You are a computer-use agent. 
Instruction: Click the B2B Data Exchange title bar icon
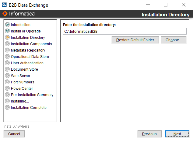[x=4, y=5]
